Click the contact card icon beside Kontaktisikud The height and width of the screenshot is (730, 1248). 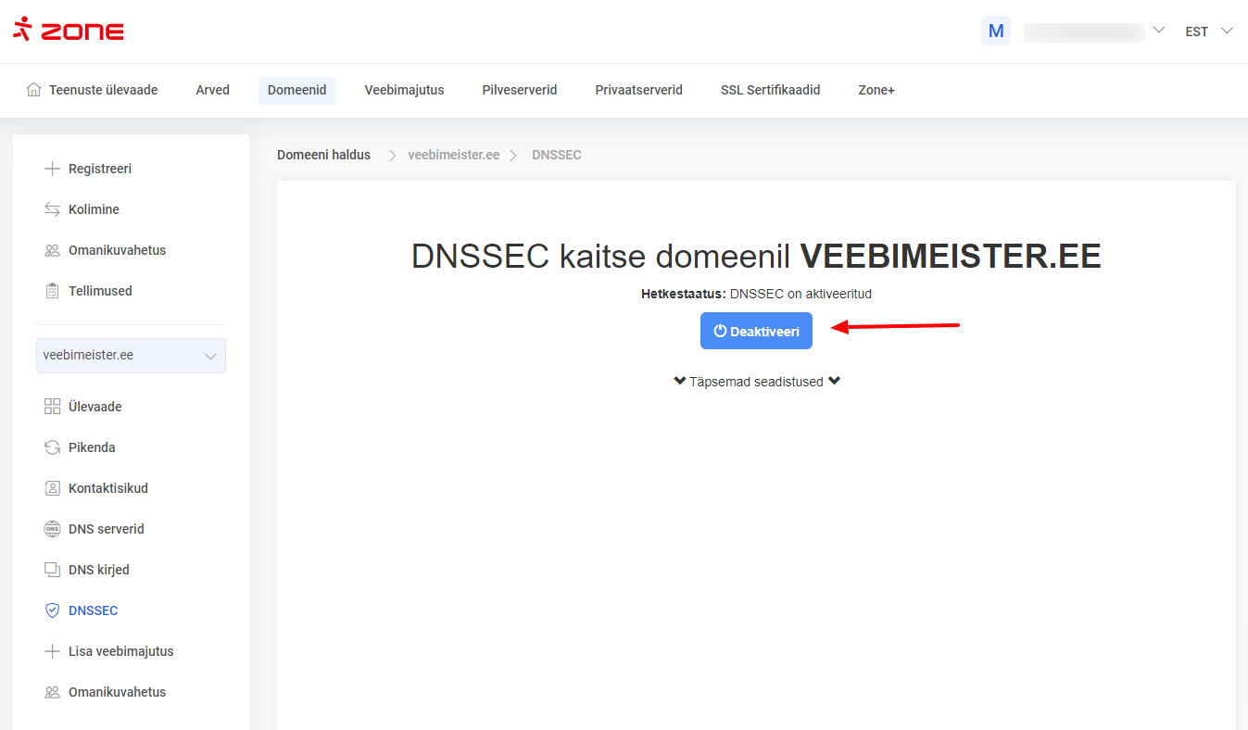(x=53, y=488)
